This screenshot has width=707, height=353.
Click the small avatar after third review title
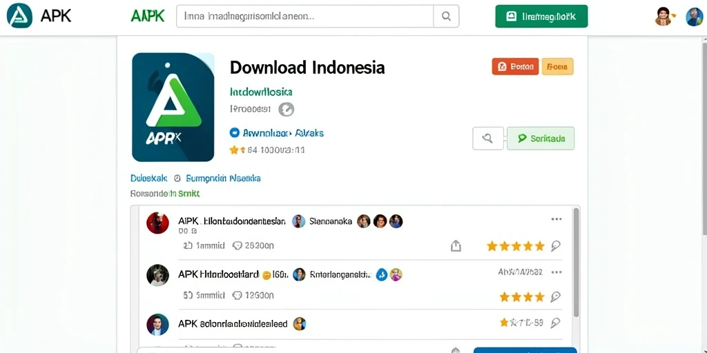[x=300, y=324]
